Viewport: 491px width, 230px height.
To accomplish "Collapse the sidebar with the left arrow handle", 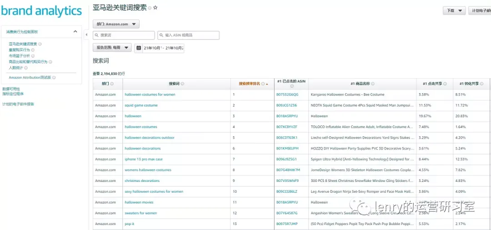I will (86, 35).
